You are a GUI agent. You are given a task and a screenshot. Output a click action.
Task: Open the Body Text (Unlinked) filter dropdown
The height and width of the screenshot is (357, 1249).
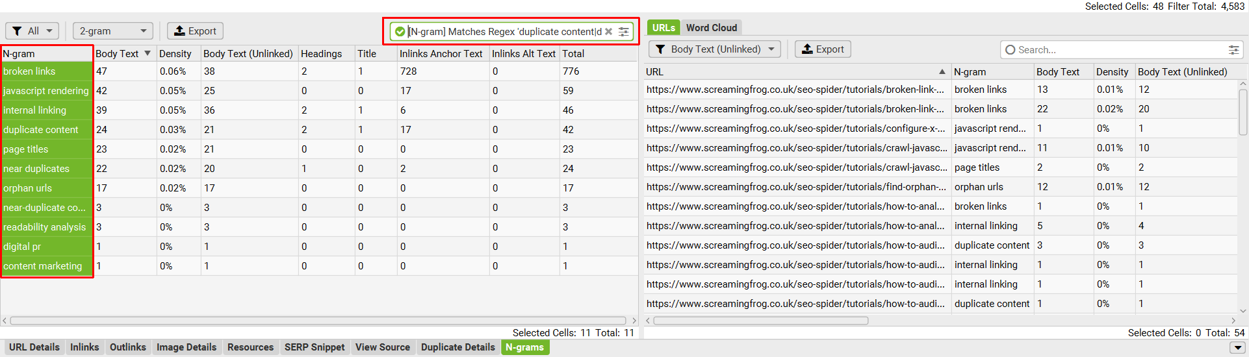pyautogui.click(x=715, y=49)
